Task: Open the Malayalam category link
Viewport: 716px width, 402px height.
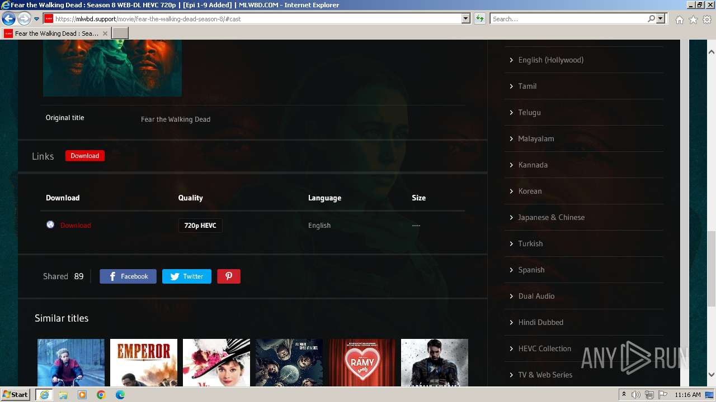Action: 536,138
